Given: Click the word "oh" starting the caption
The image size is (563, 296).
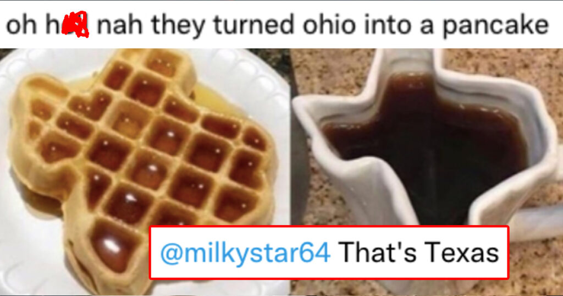Looking at the screenshot, I should point(21,24).
